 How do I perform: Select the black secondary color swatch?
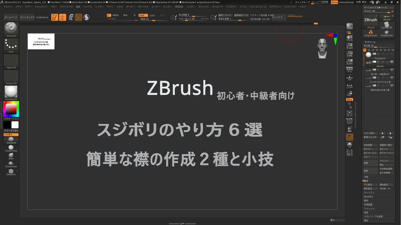[7, 125]
